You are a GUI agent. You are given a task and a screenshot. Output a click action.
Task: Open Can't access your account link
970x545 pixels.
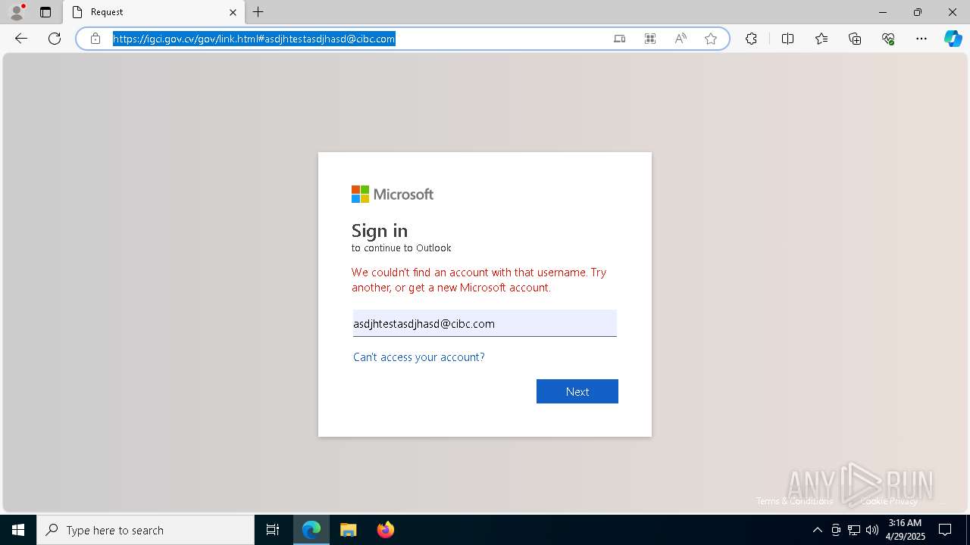tap(419, 357)
